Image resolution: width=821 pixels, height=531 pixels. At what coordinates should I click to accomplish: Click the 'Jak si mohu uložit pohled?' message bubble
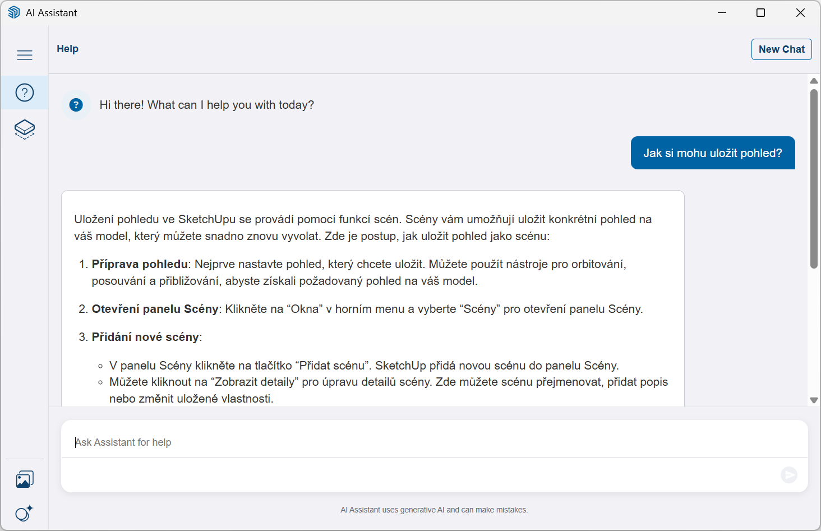click(x=712, y=153)
